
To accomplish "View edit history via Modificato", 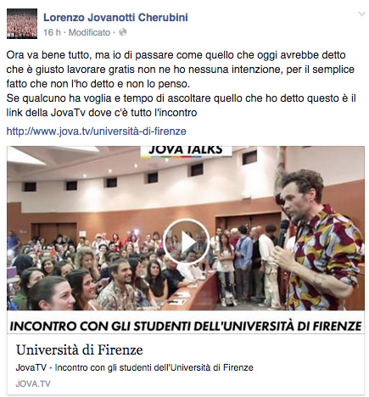I will click(89, 32).
